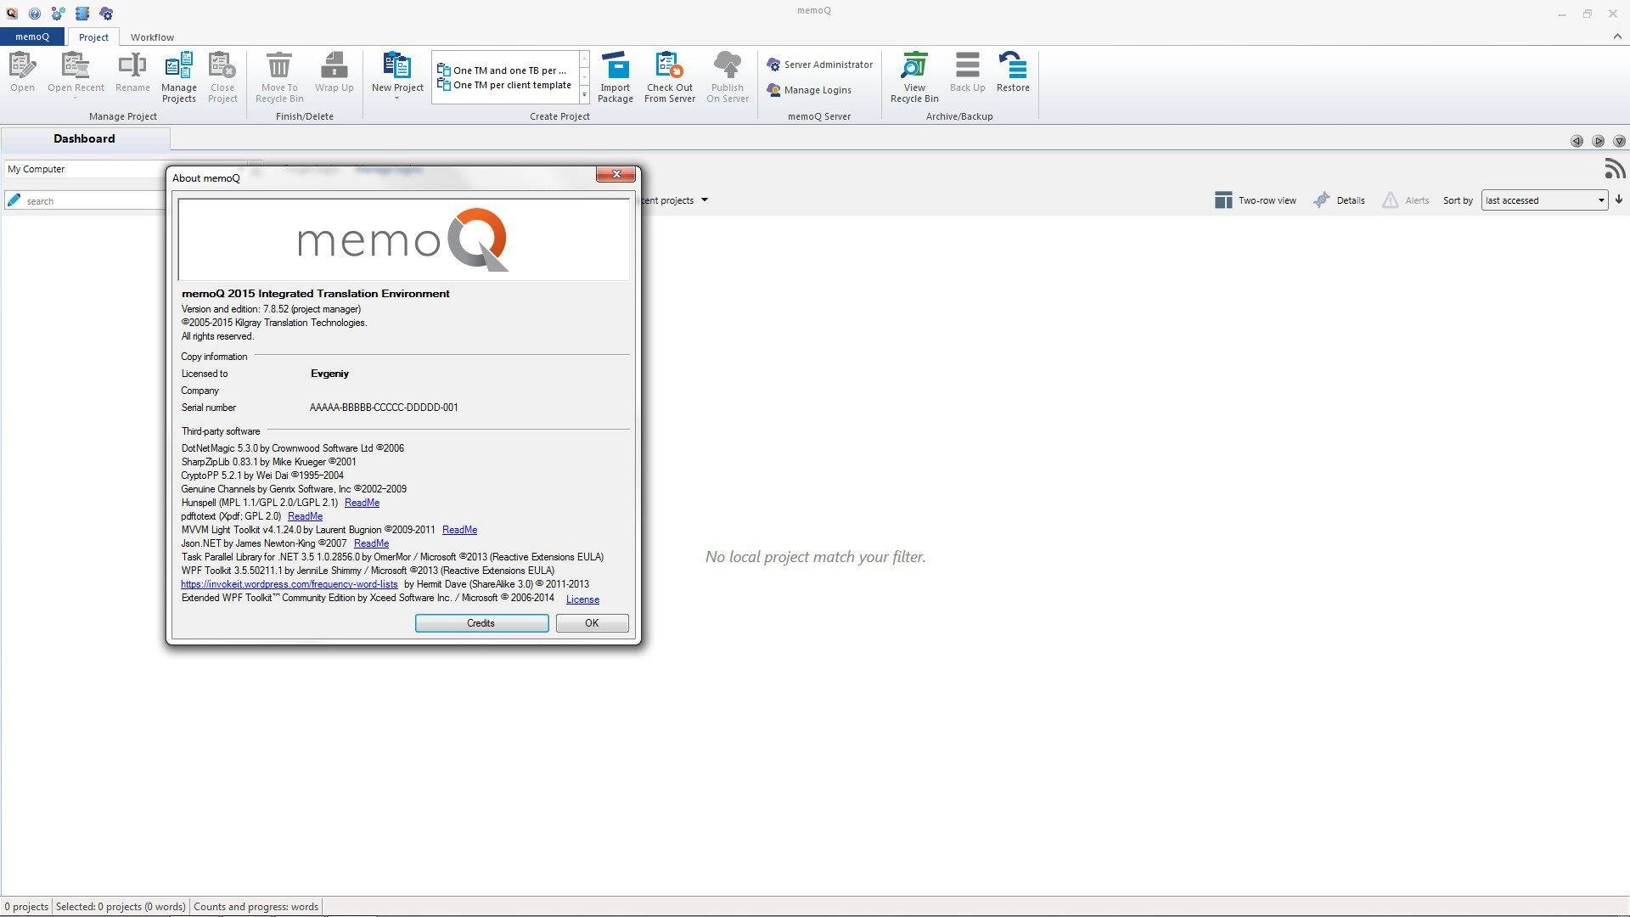Open the MVVM Light Toolkit ReadMe link
Viewport: 1630px width, 917px height.
tap(459, 530)
